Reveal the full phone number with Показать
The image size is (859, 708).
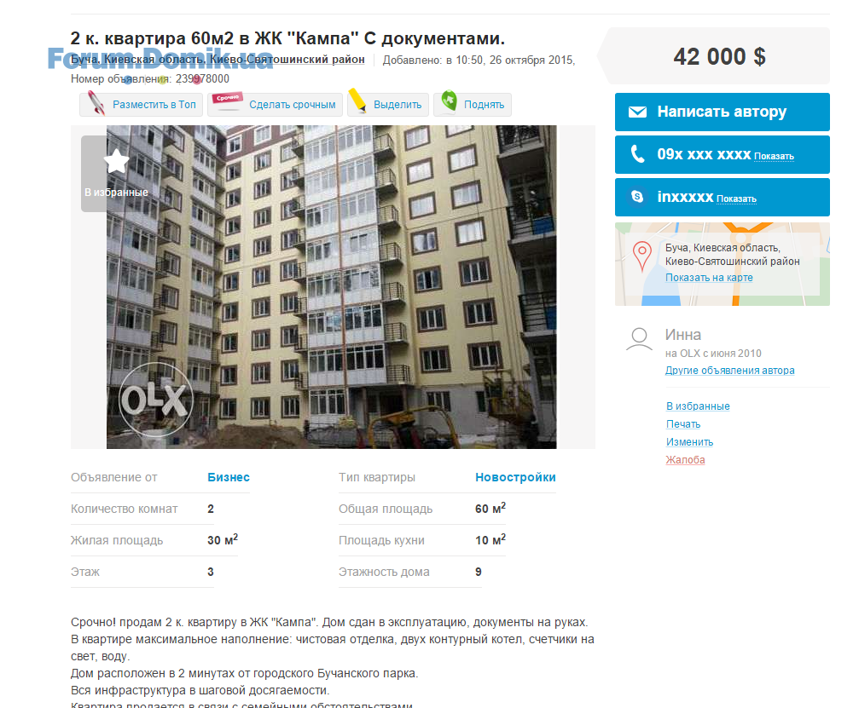click(x=774, y=157)
